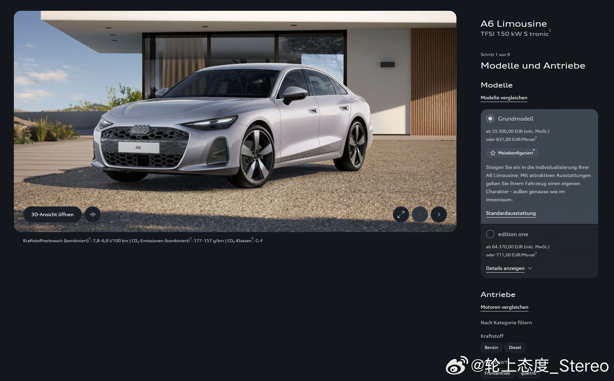Open fullscreen view of the car image
The width and height of the screenshot is (614, 381).
tap(401, 214)
